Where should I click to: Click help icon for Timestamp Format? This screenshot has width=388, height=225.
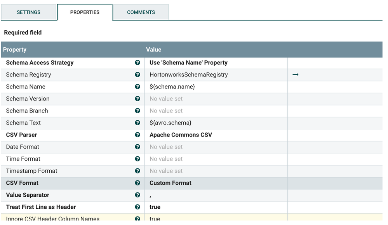click(137, 171)
